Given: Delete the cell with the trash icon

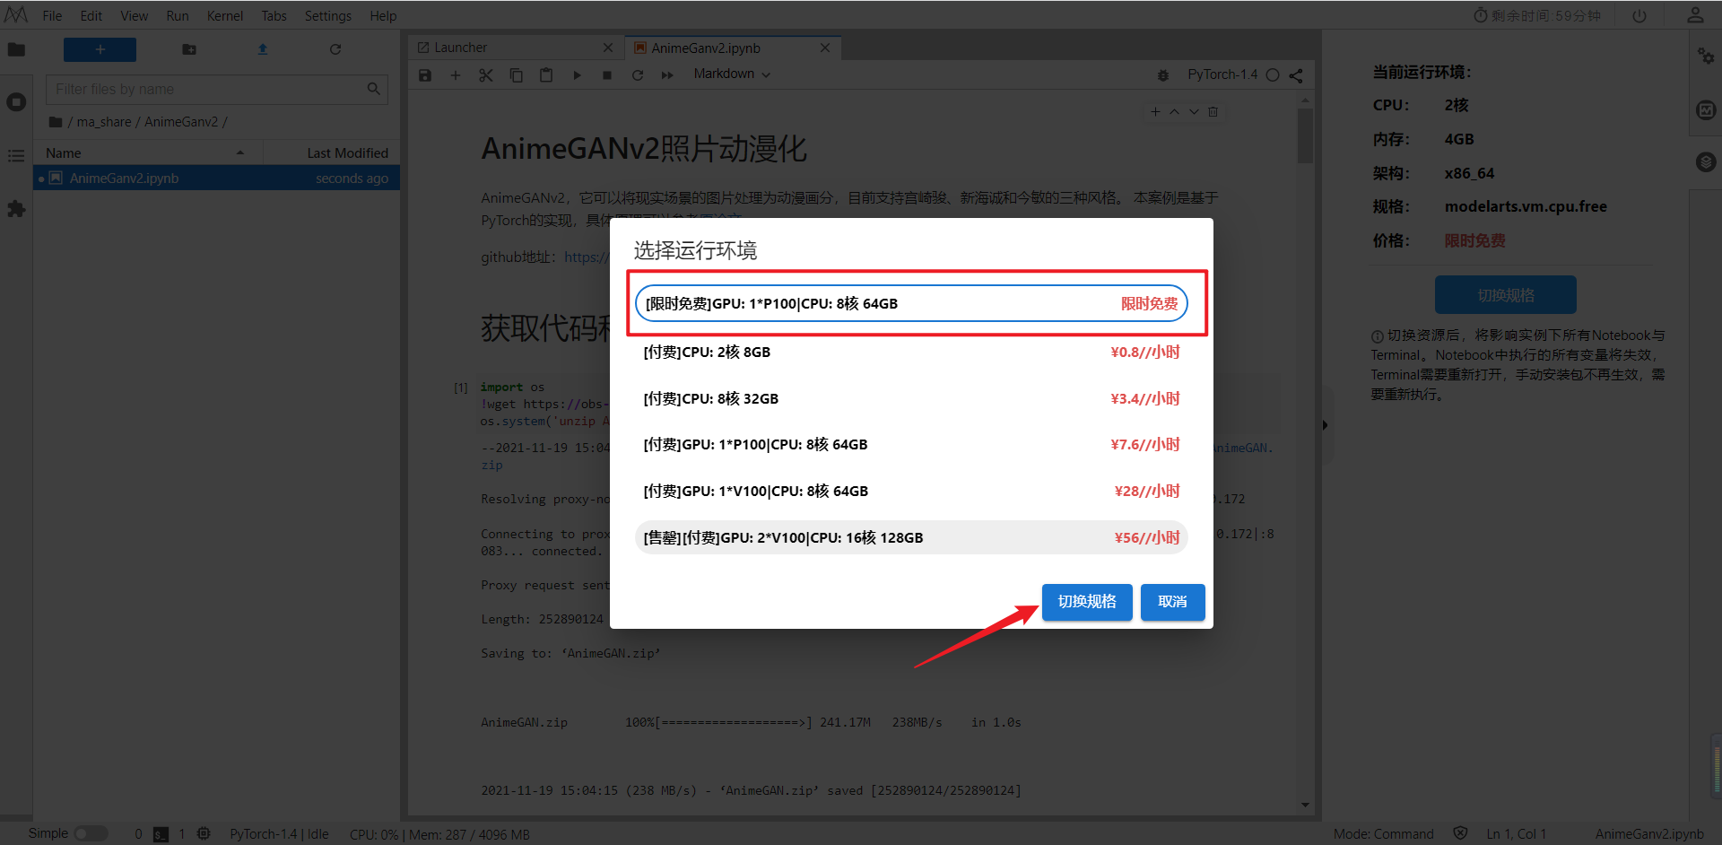Looking at the screenshot, I should click(1213, 112).
